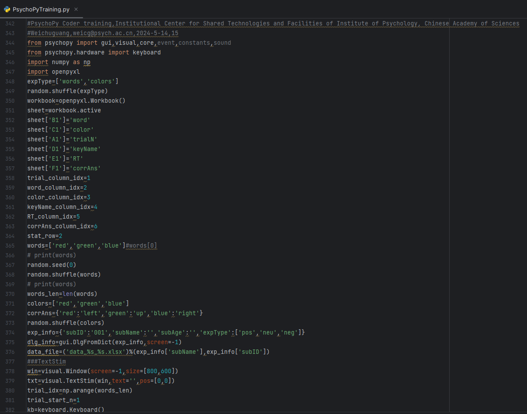
Task: Click the 'random.seed(0)' statement
Action: point(51,265)
